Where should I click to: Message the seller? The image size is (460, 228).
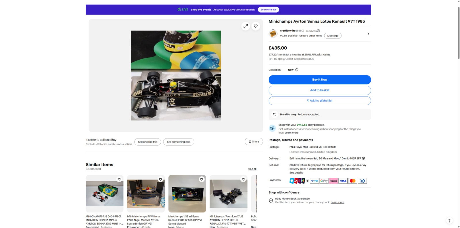[x=333, y=36]
